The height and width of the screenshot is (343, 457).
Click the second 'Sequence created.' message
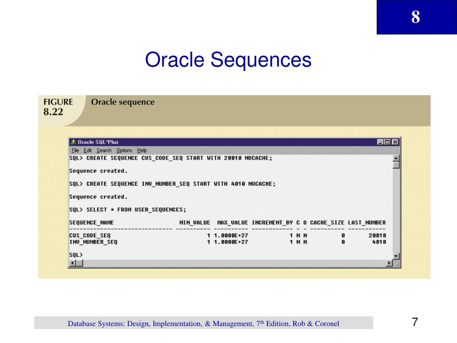pos(98,197)
